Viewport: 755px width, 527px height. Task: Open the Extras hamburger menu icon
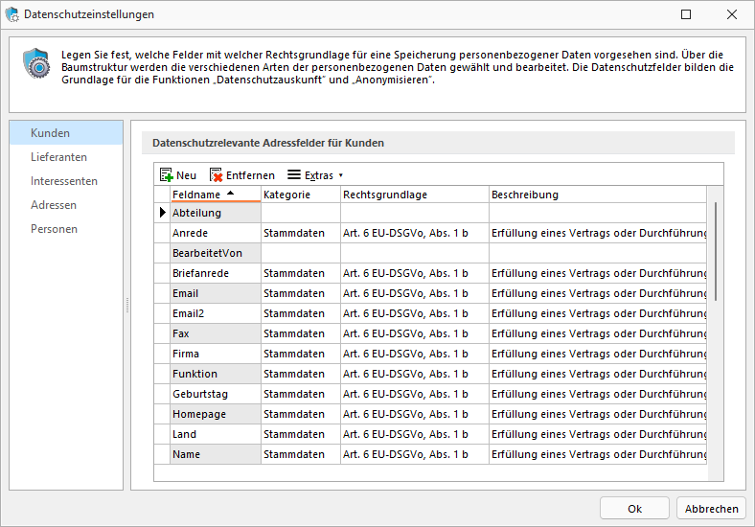pos(294,174)
